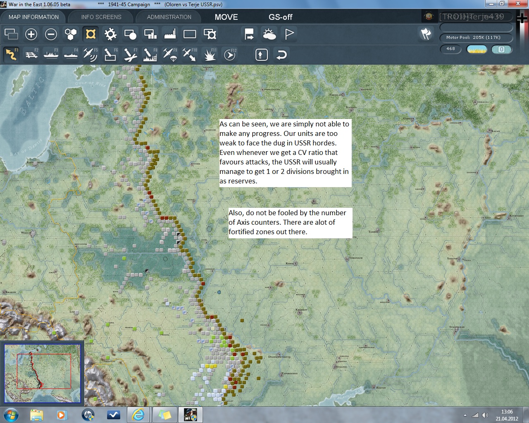
Task: Zoom in the map with plus icon
Action: coord(31,34)
